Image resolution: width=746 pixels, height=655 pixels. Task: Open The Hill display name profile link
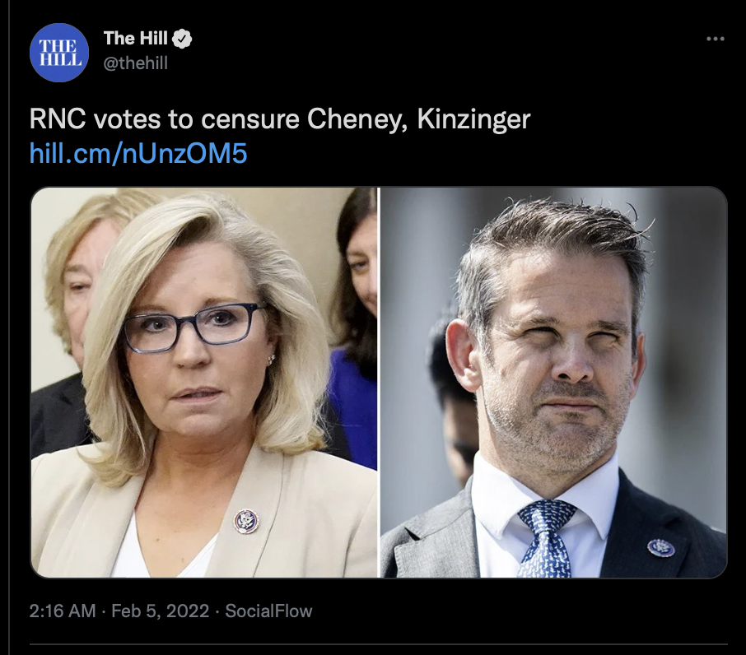point(136,39)
